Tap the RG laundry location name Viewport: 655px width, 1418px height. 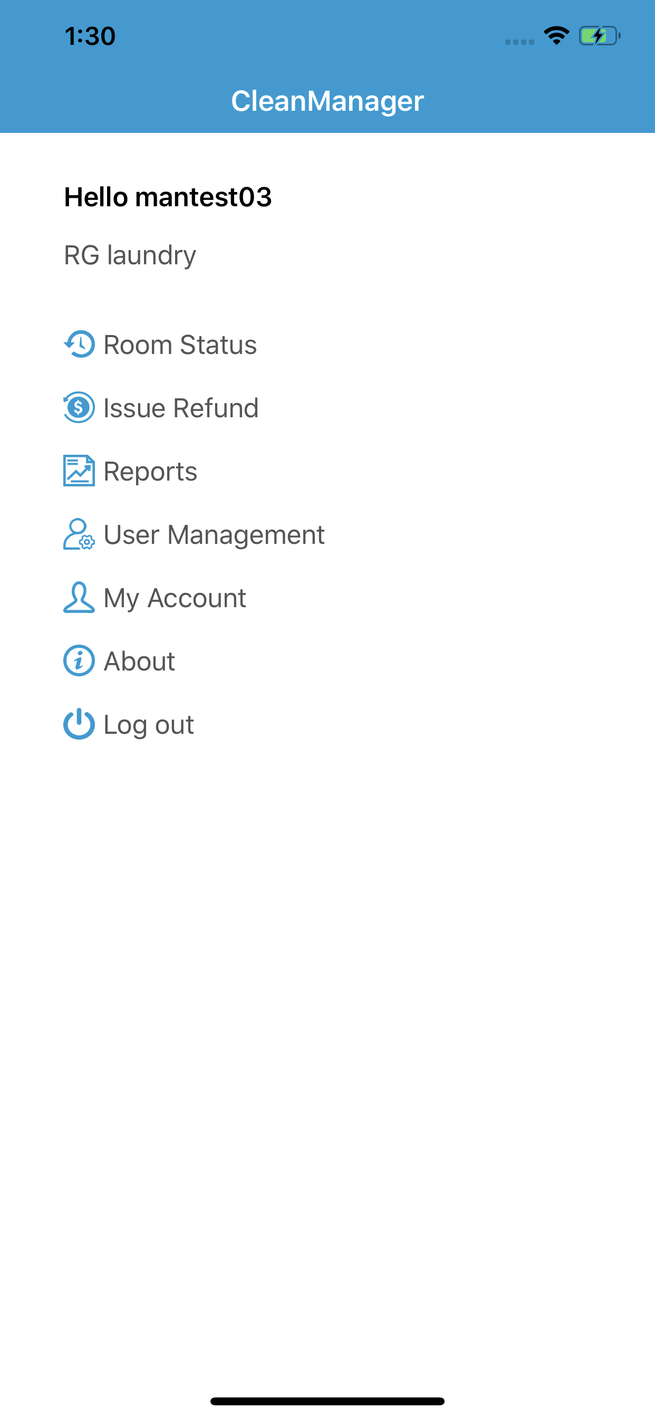tap(130, 255)
